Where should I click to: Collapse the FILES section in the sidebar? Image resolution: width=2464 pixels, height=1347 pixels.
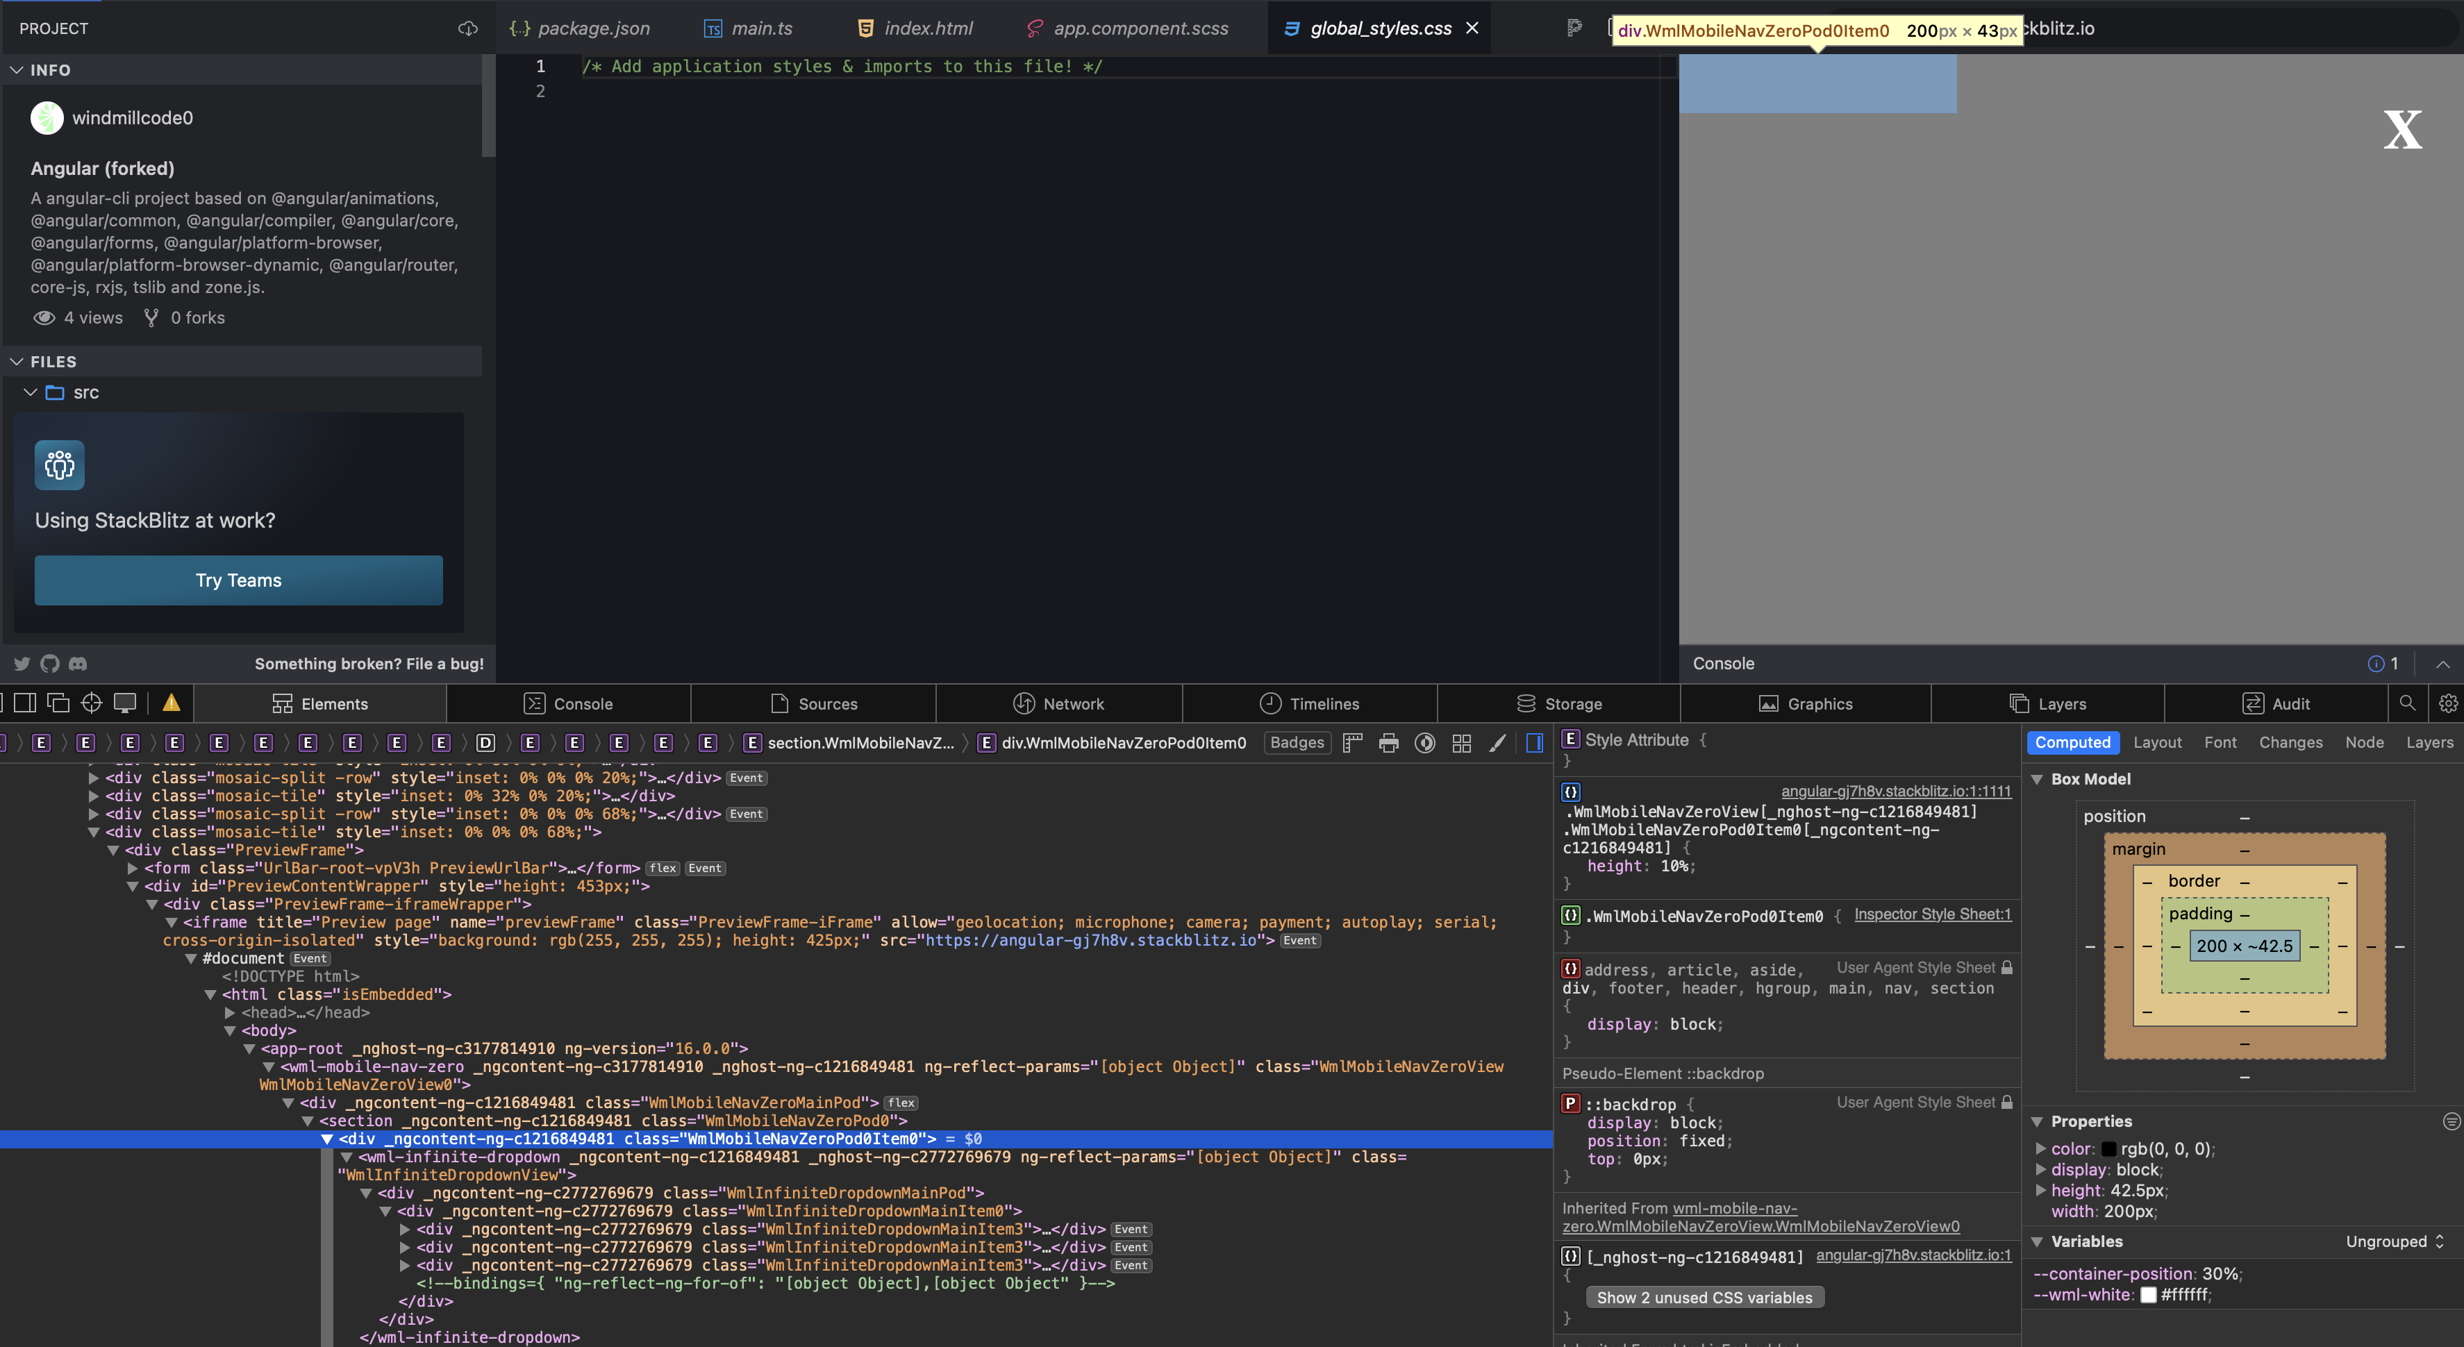pos(16,361)
